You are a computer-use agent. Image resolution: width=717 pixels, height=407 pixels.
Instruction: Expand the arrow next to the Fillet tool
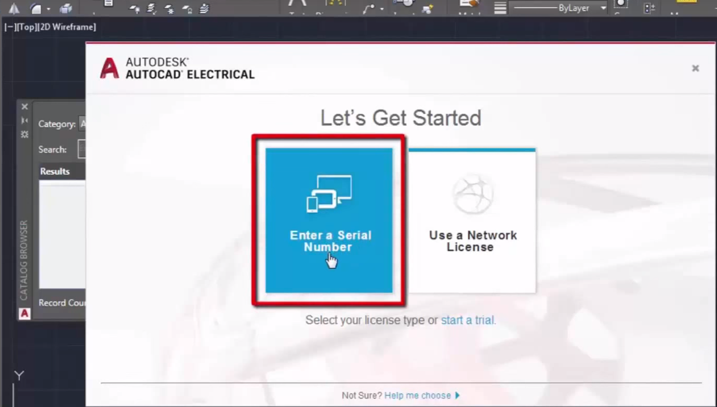click(x=48, y=9)
